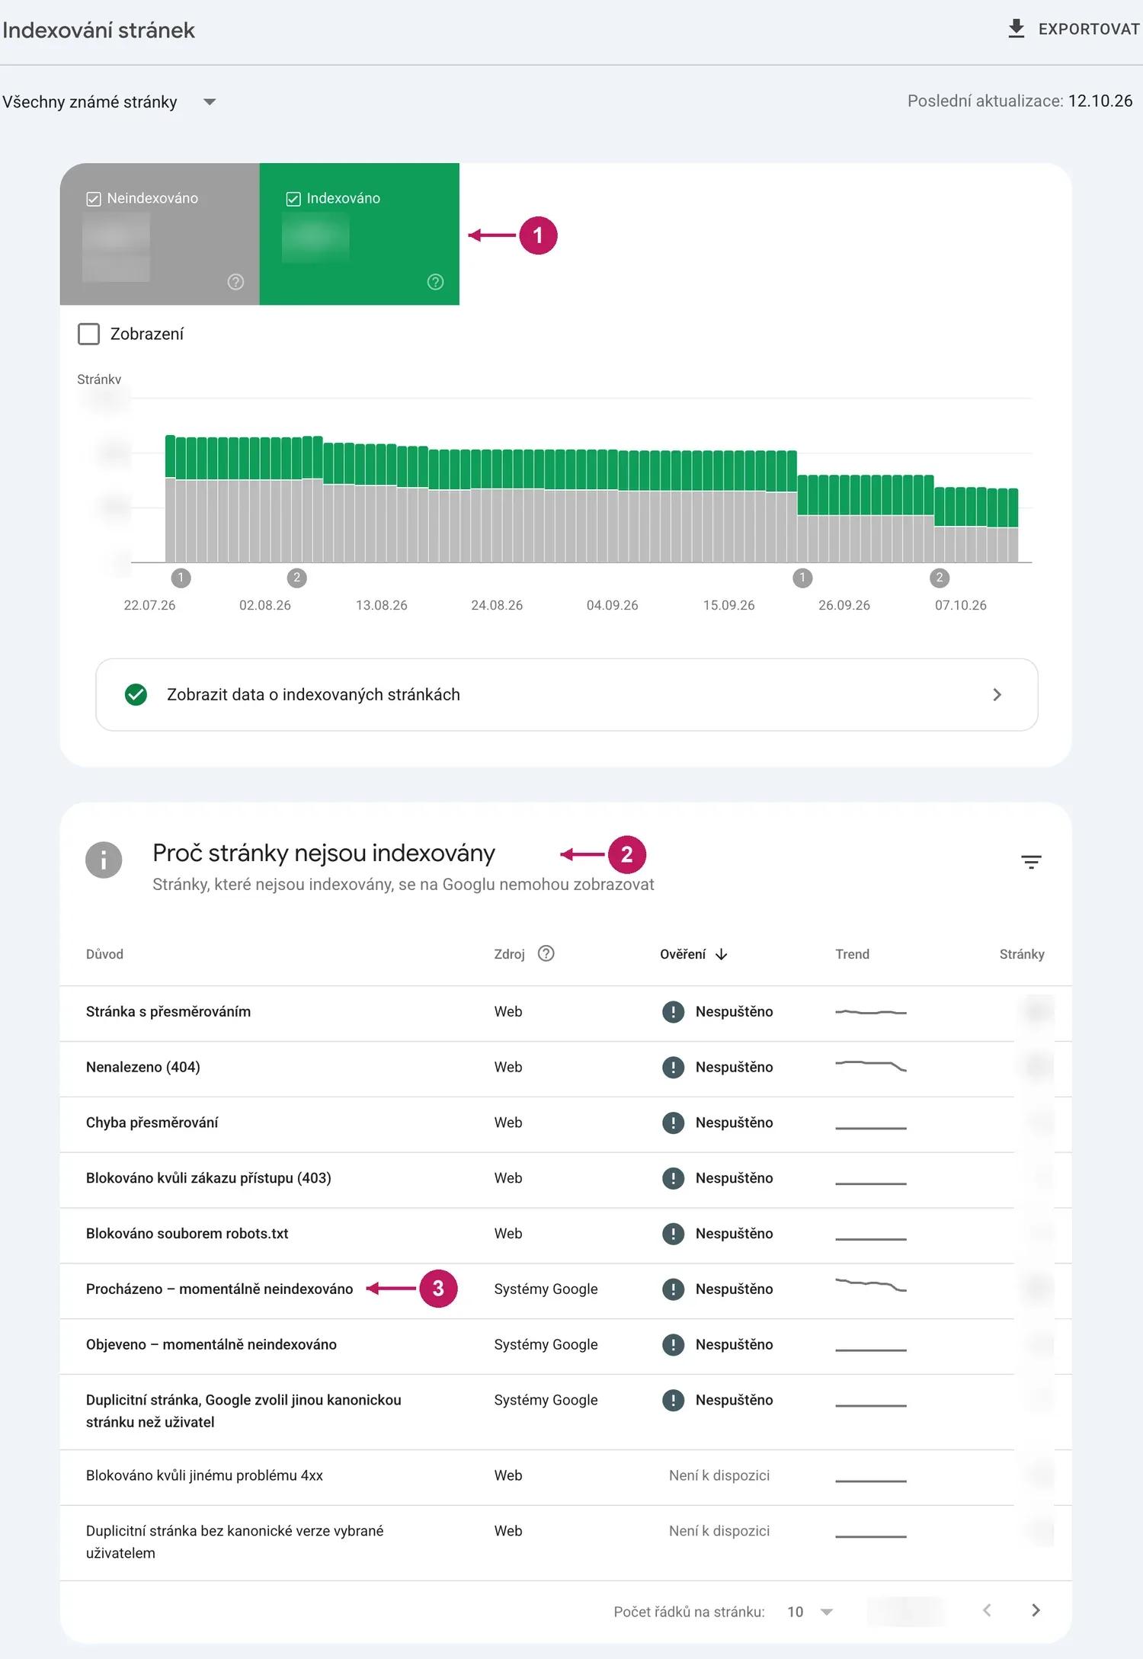Open the Nenalezeno (404) reason row

click(x=565, y=1069)
